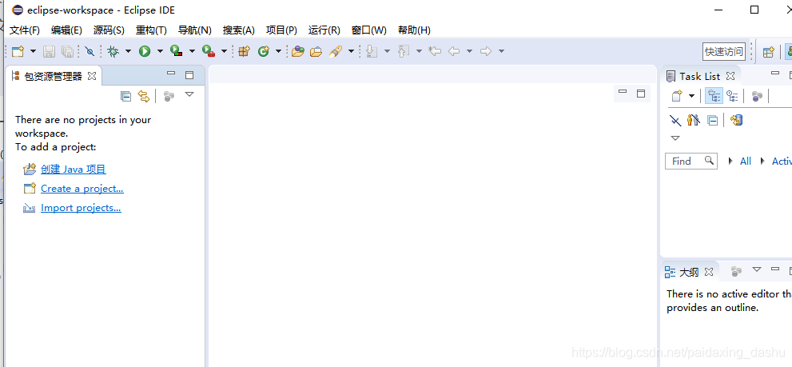Viewport: 792px width, 367px height.
Task: Click Collapse All in Package Explorer
Action: point(125,96)
